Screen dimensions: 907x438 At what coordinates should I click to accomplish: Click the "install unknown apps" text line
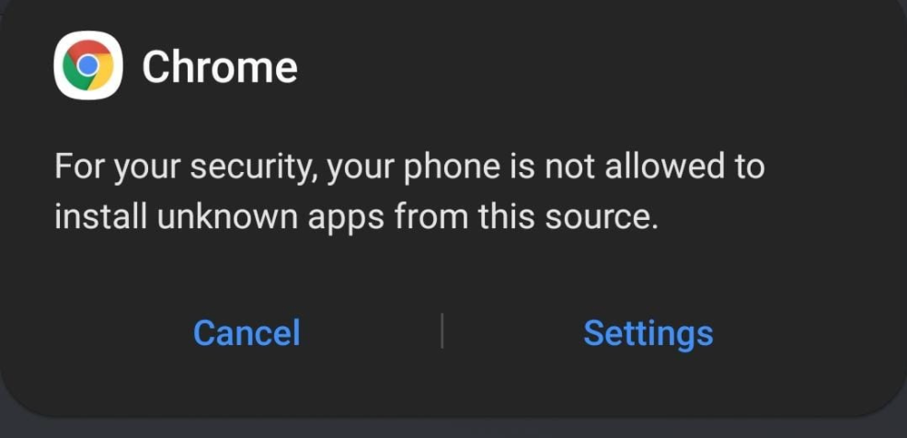click(356, 218)
